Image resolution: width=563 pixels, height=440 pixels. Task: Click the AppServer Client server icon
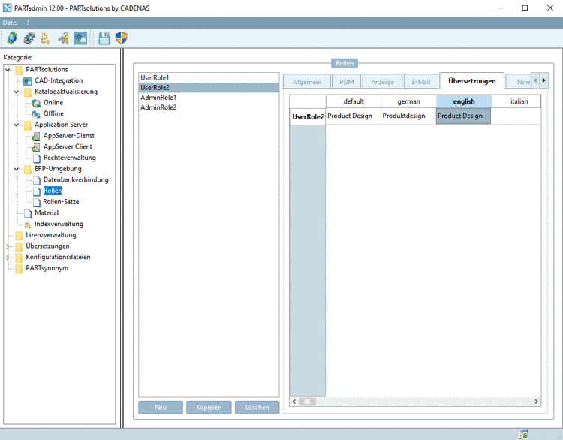pyautogui.click(x=36, y=147)
